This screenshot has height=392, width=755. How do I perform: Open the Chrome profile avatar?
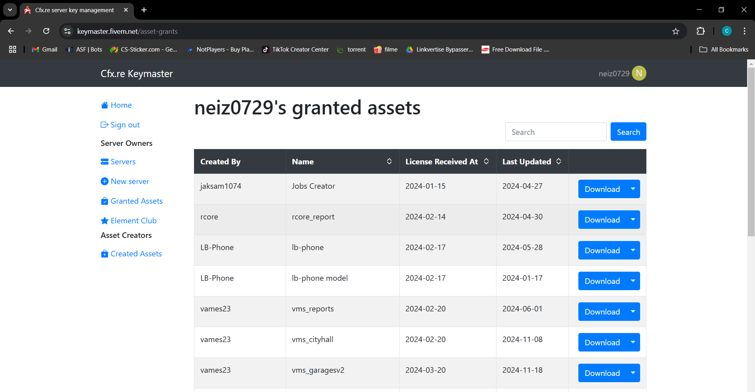[727, 31]
